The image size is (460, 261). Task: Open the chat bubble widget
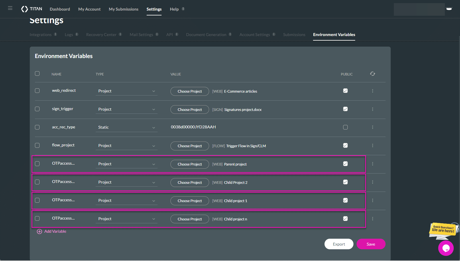446,248
